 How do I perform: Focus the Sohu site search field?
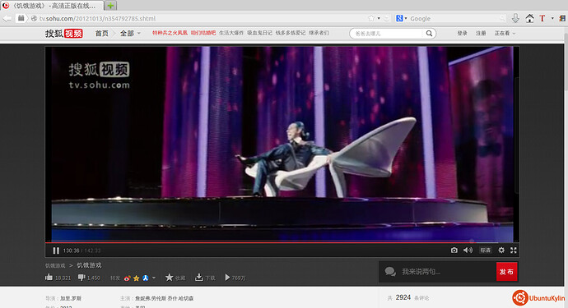coord(387,33)
